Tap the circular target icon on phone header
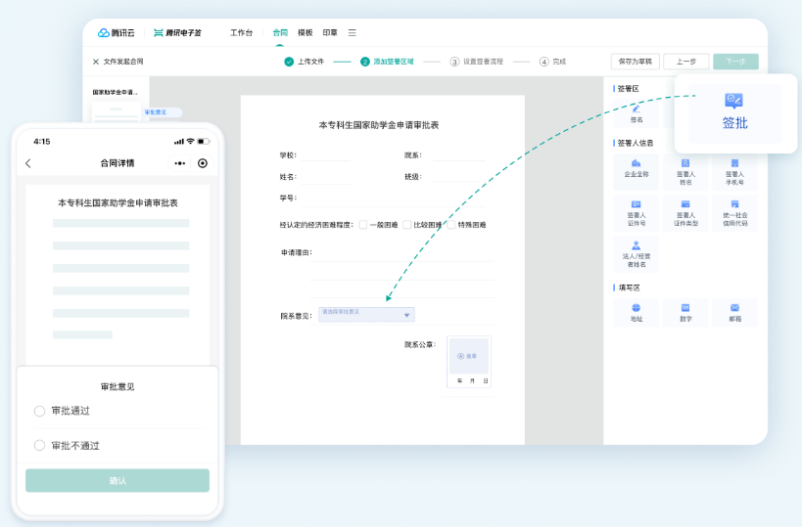802x527 pixels. point(203,163)
